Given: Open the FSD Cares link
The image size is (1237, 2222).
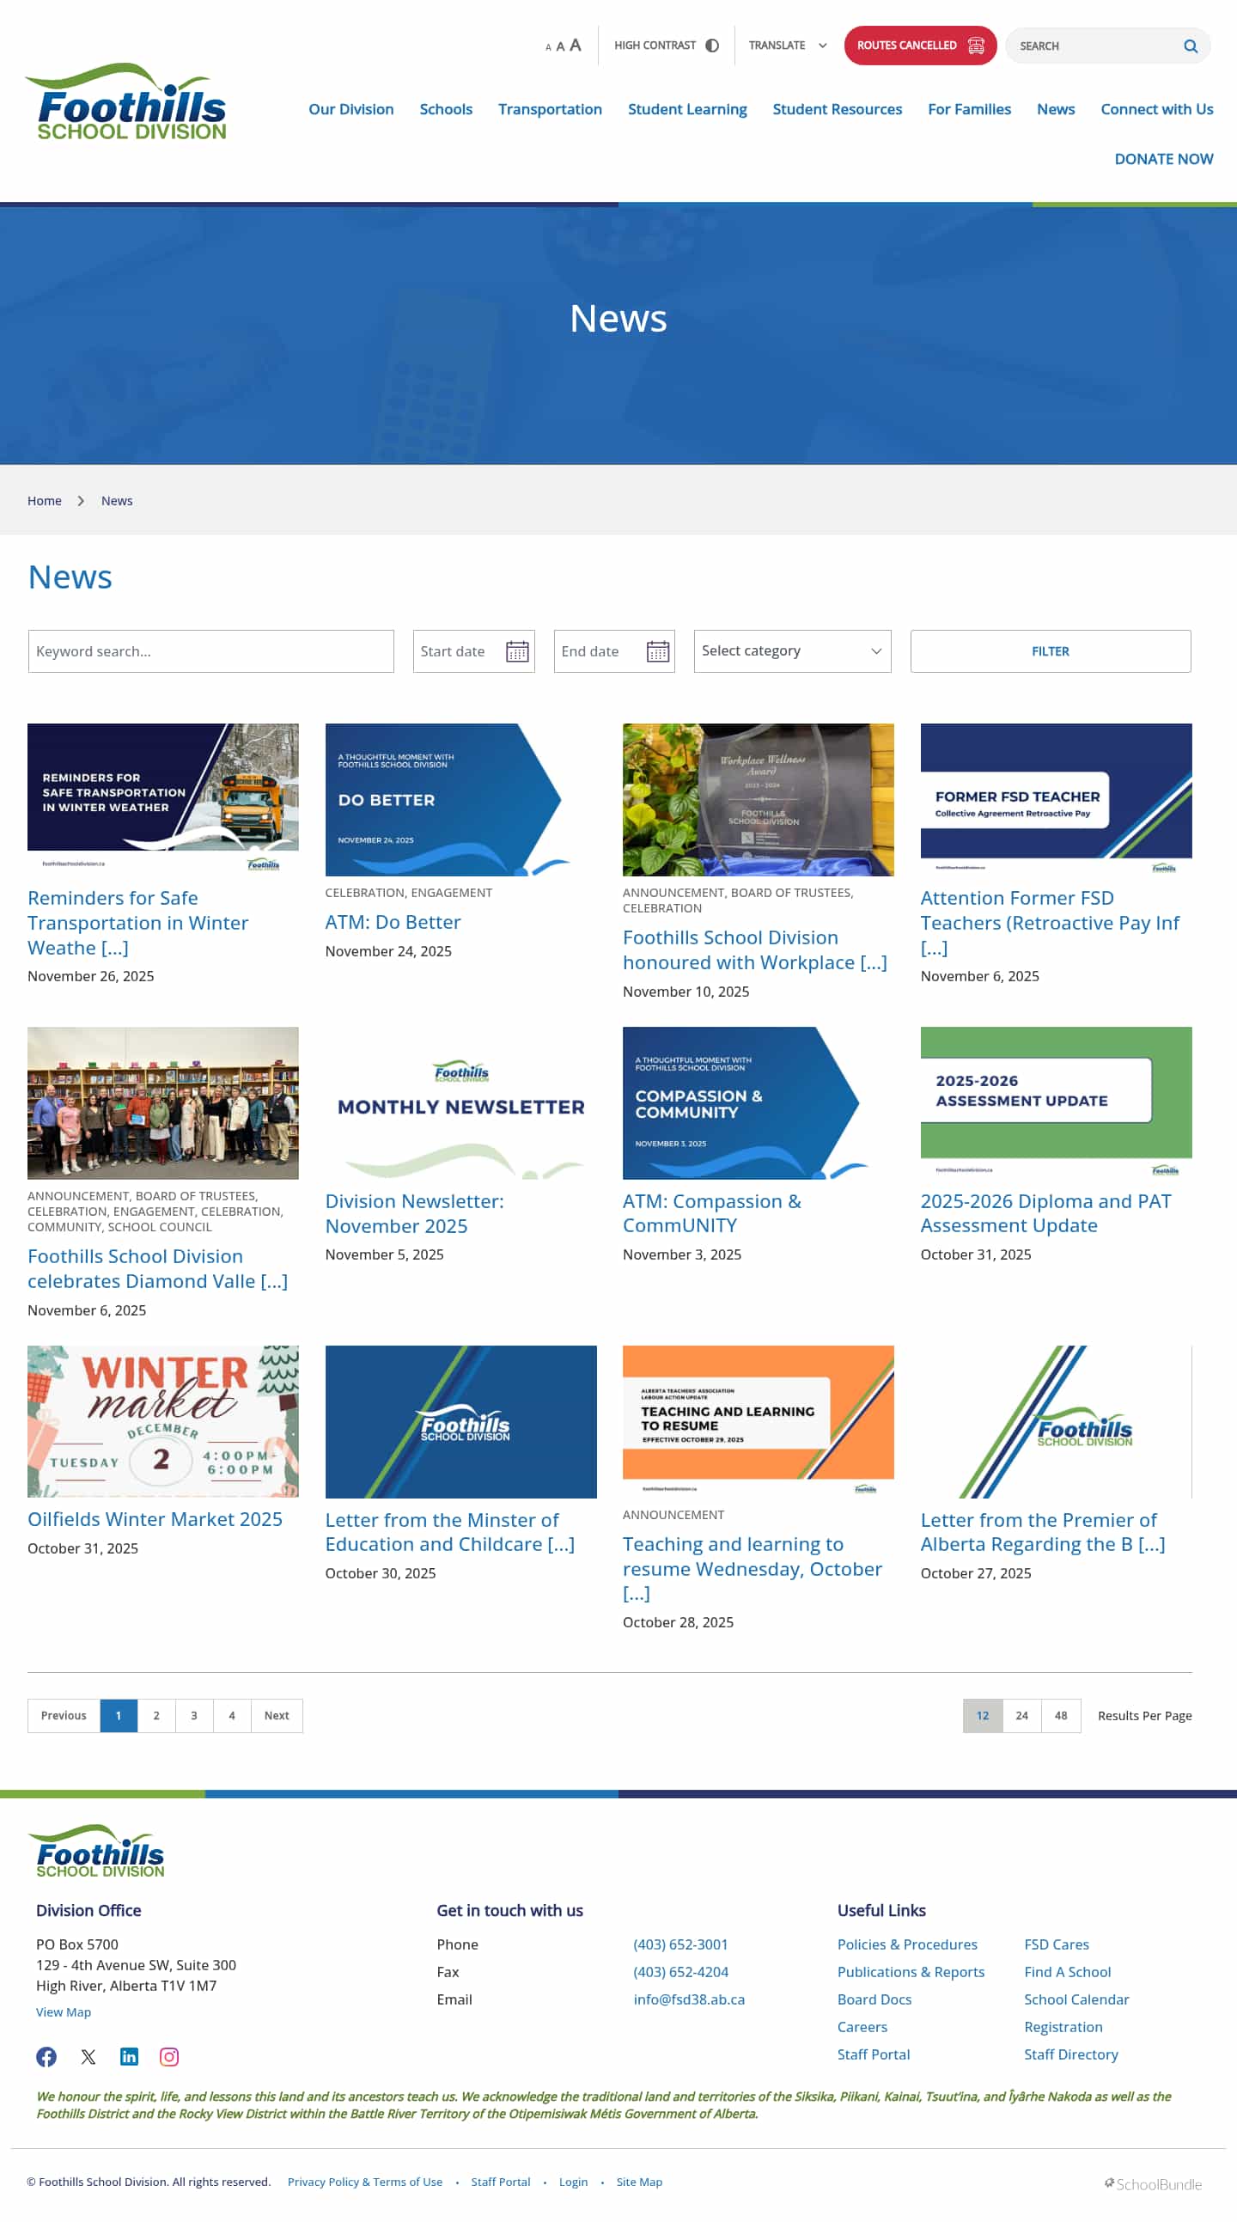Looking at the screenshot, I should click(x=1056, y=1944).
